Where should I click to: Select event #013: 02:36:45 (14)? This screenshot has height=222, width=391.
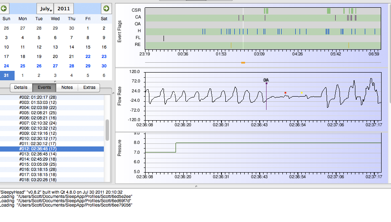coord(52,154)
